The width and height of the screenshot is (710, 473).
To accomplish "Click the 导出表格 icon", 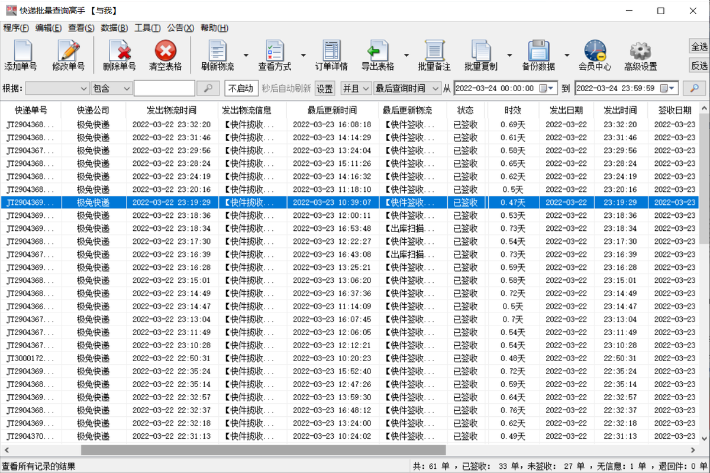I will (x=377, y=51).
